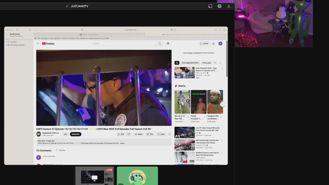Open the Gangster Did not Believe short

click(x=215, y=102)
